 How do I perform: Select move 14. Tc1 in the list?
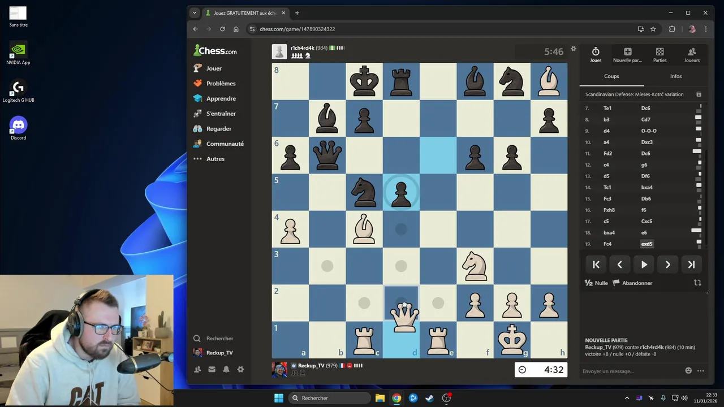(607, 187)
